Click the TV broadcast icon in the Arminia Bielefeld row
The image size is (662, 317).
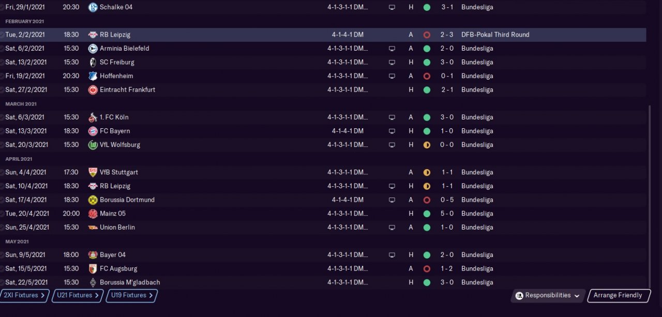[392, 49]
